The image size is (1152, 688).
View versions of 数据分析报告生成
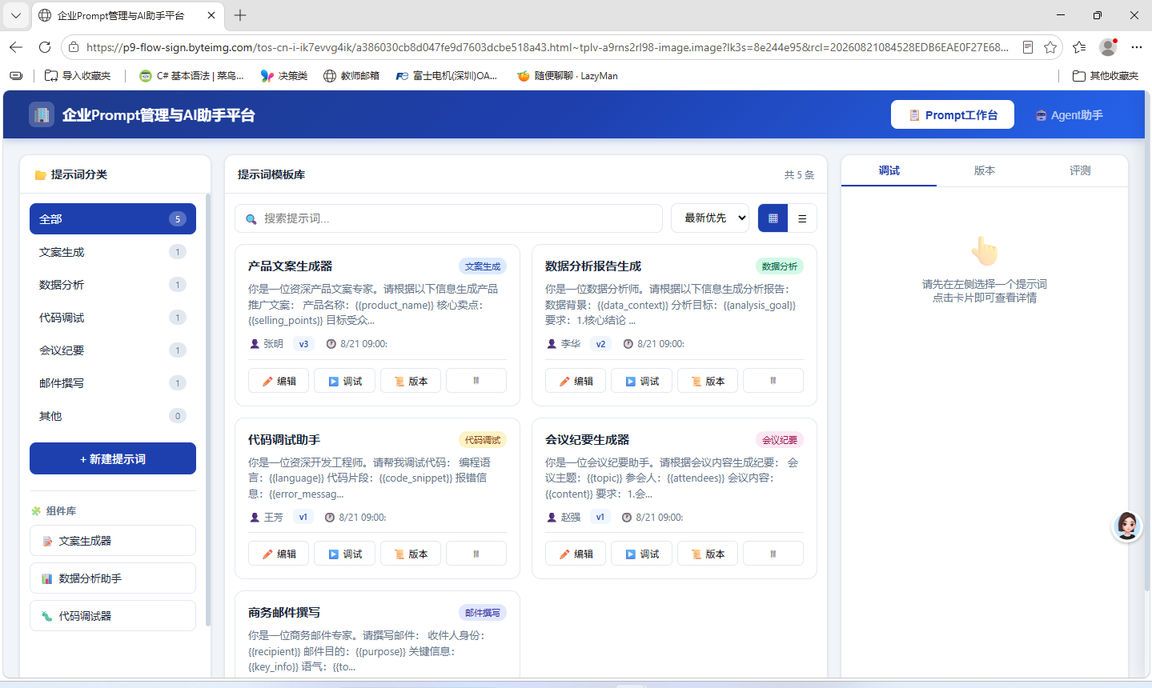[708, 381]
